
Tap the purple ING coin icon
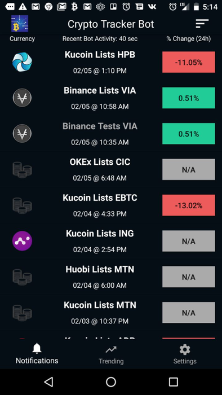pyautogui.click(x=22, y=241)
